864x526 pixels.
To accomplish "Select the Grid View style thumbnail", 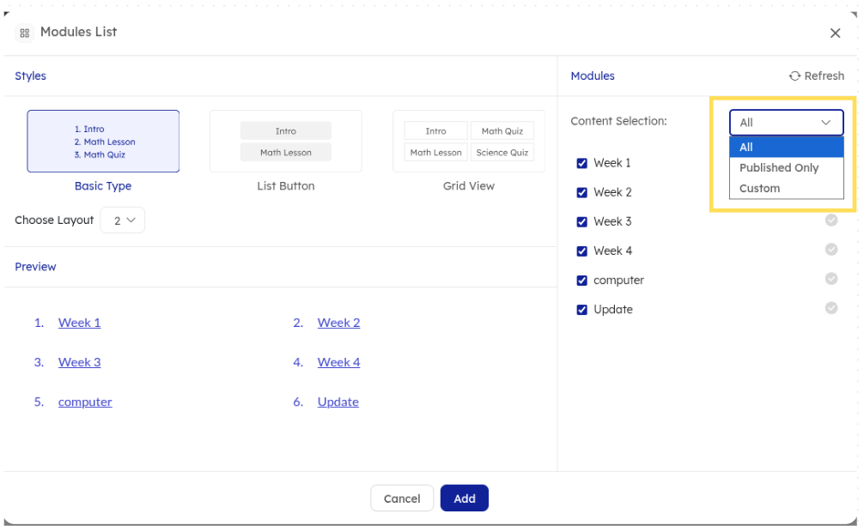I will tap(468, 142).
